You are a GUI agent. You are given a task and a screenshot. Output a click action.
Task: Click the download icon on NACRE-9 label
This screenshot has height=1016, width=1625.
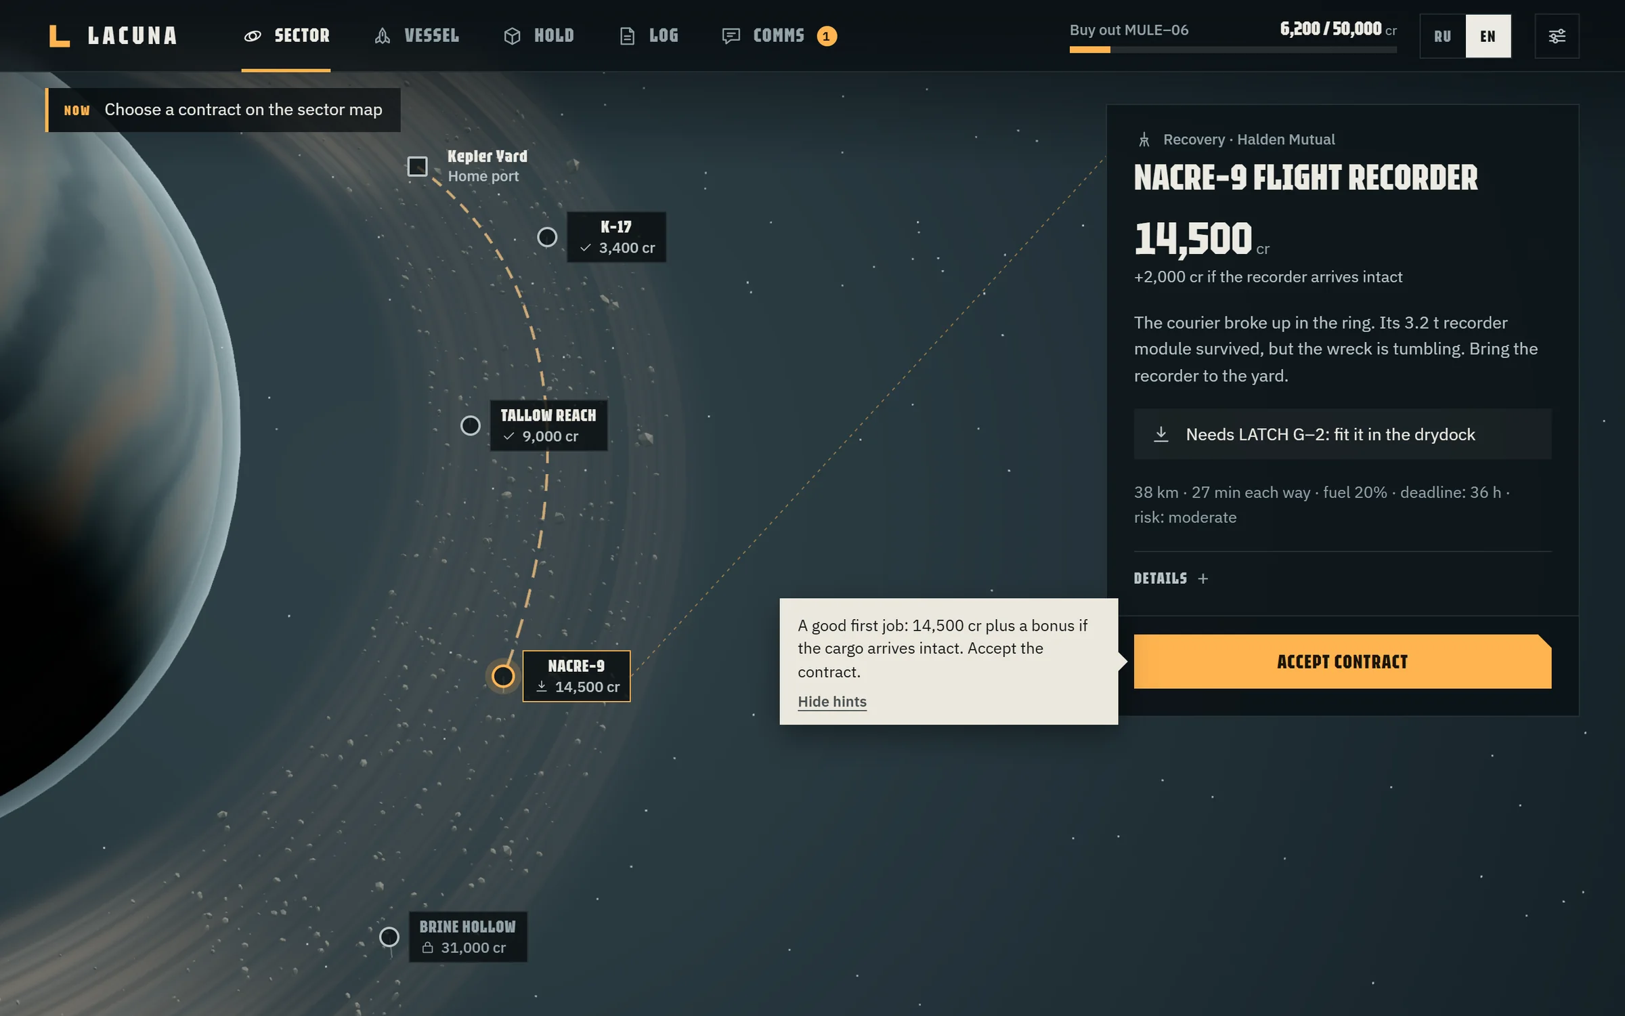click(542, 687)
